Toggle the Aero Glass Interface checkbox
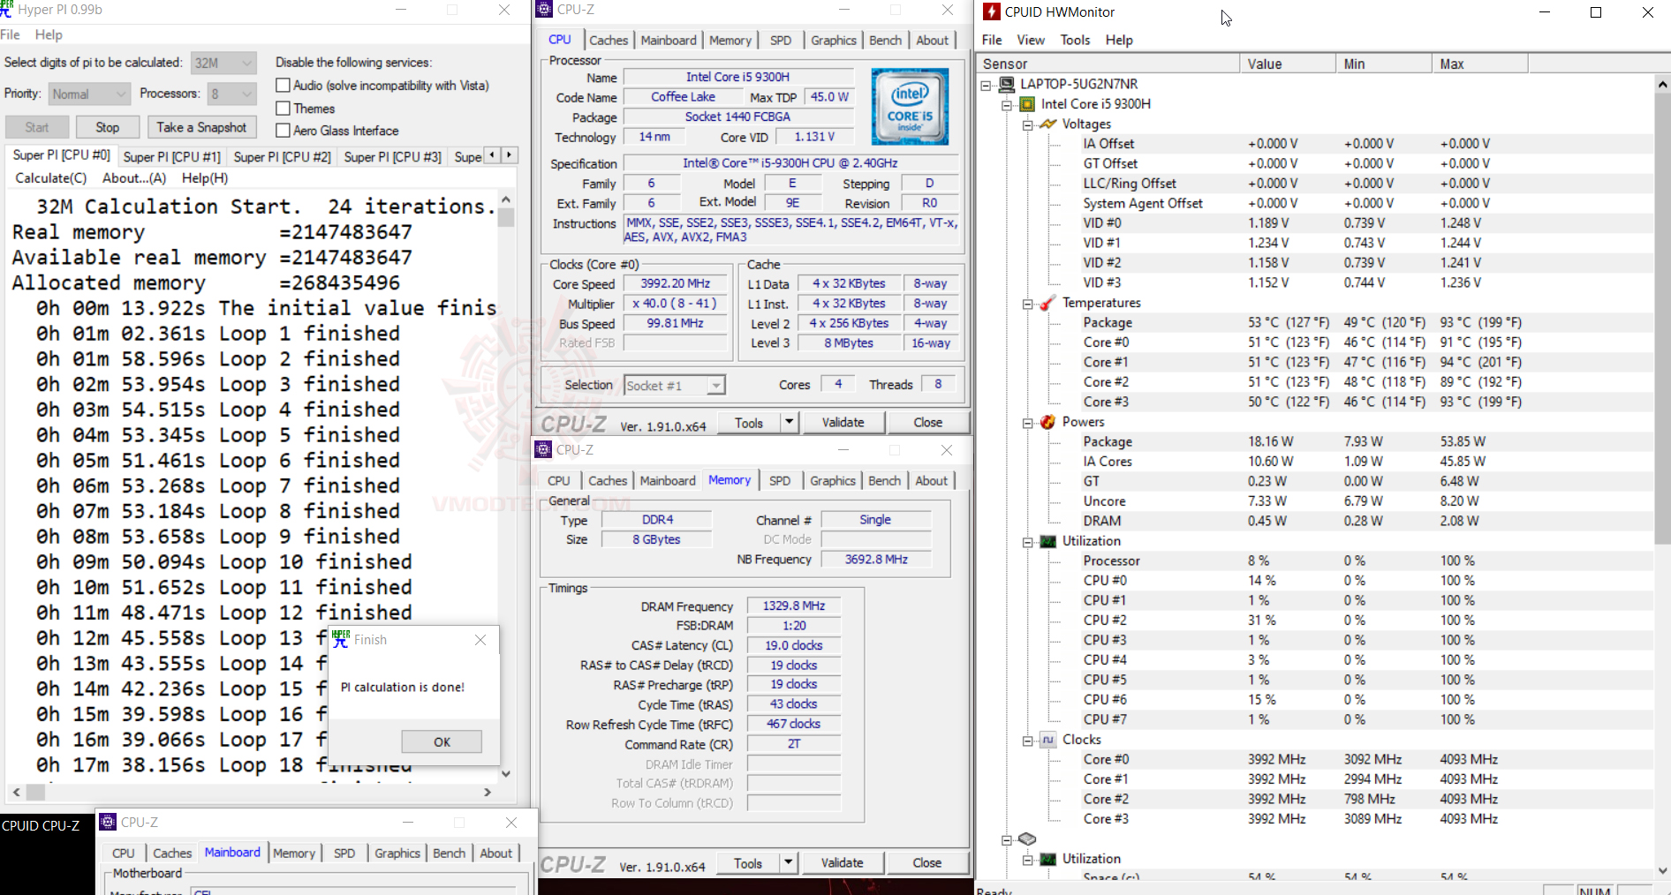Image resolution: width=1671 pixels, height=895 pixels. click(x=284, y=131)
